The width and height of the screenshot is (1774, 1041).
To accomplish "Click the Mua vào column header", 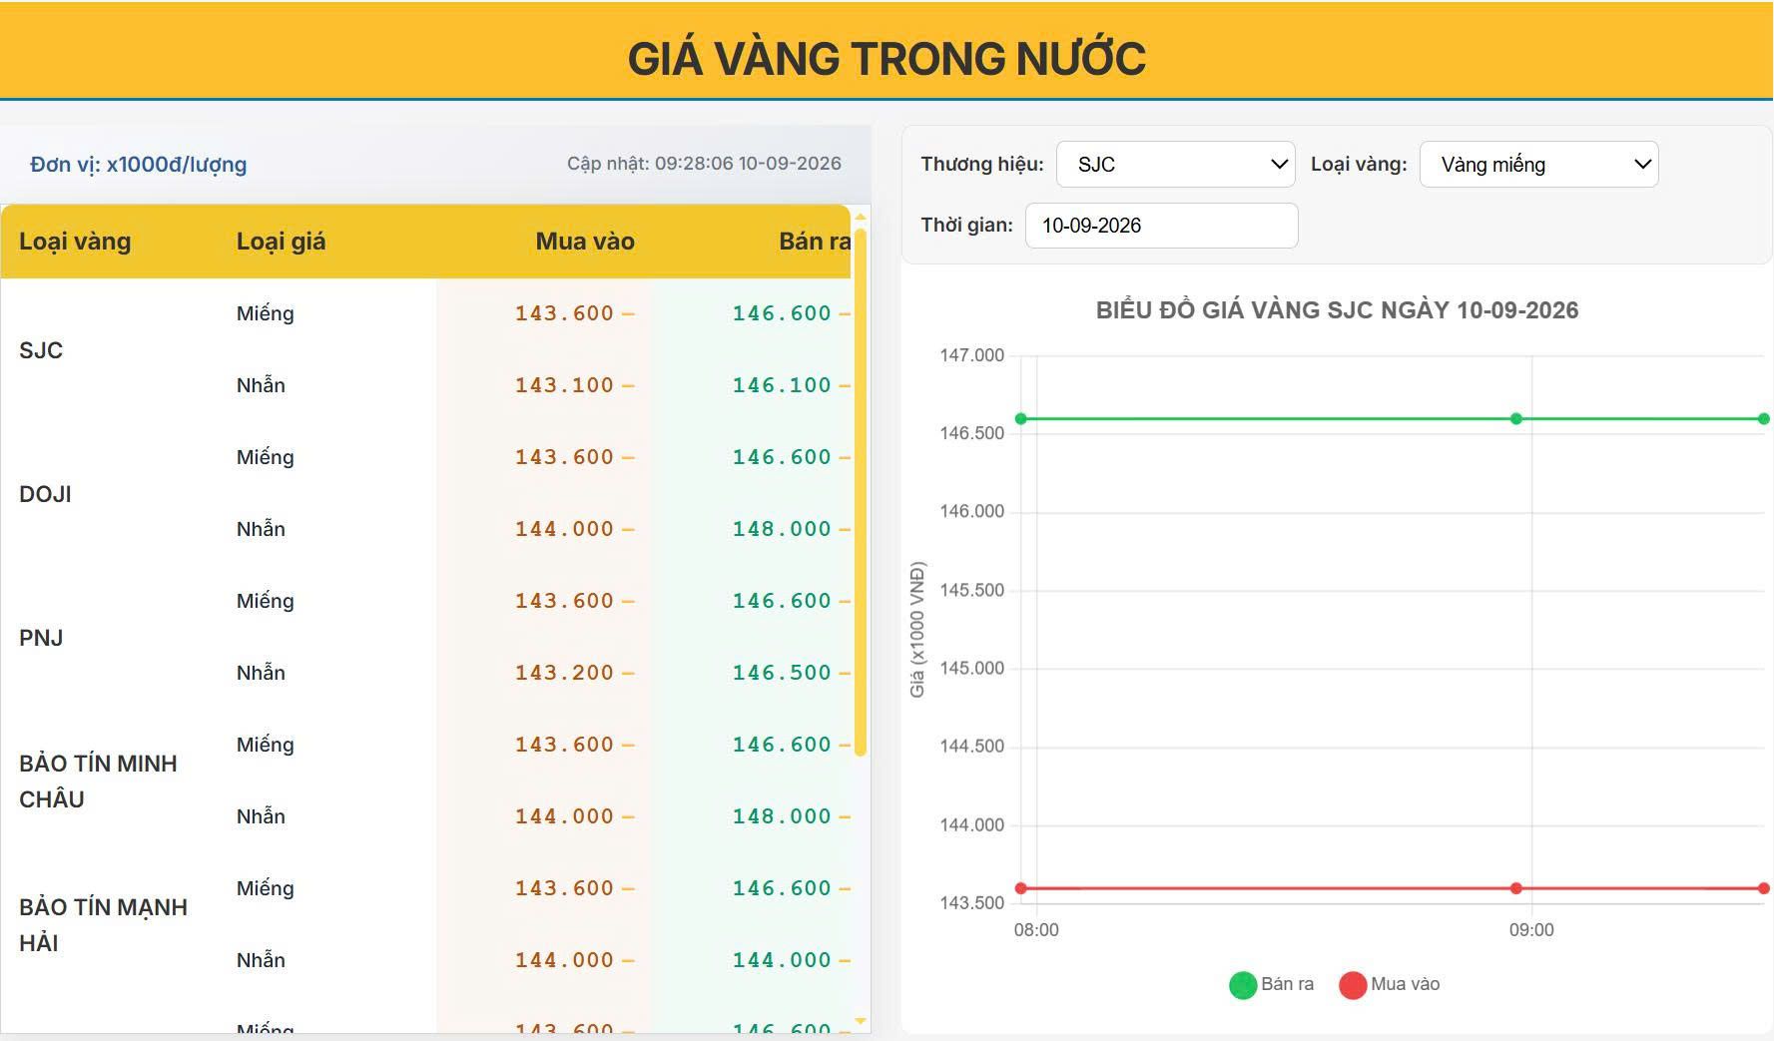I will (585, 242).
